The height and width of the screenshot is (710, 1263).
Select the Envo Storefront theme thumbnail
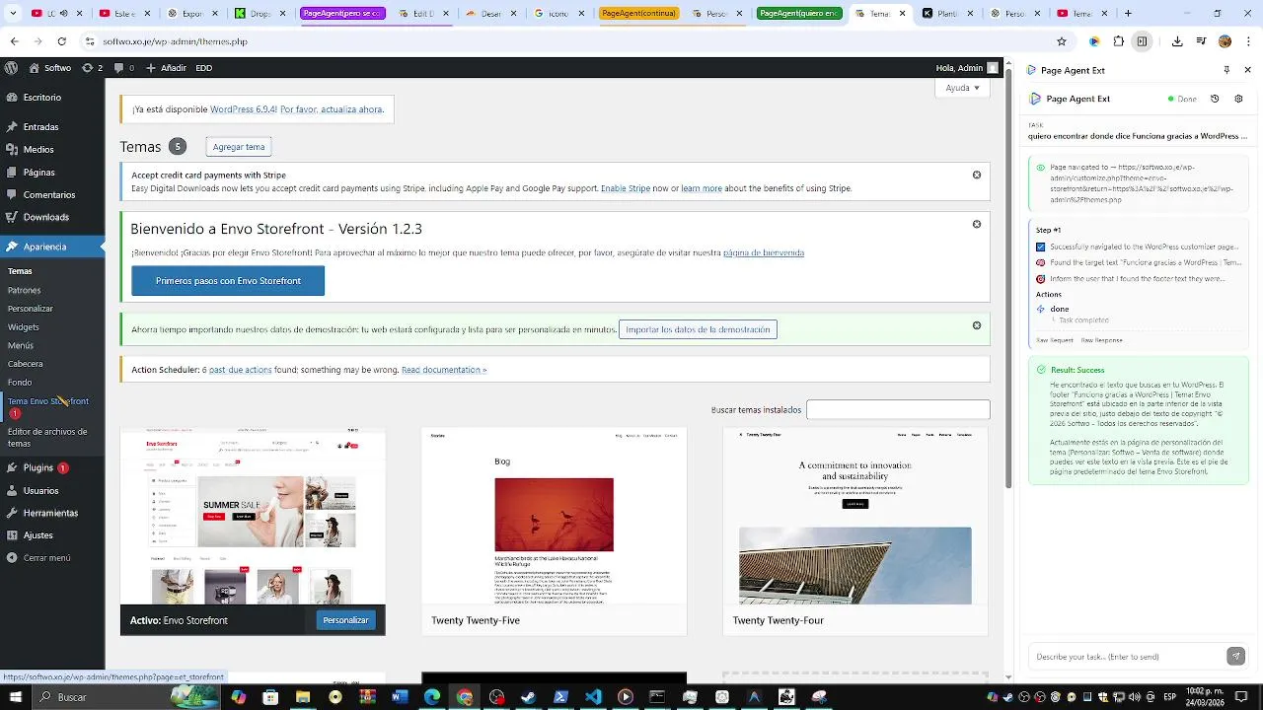[x=253, y=517]
